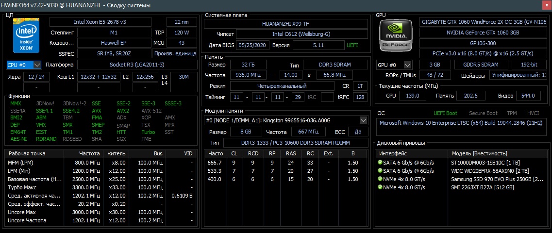The height and width of the screenshot is (233, 552).
Task: Click the DDR3-1333 / PC3-10600 type field
Action: (296, 143)
